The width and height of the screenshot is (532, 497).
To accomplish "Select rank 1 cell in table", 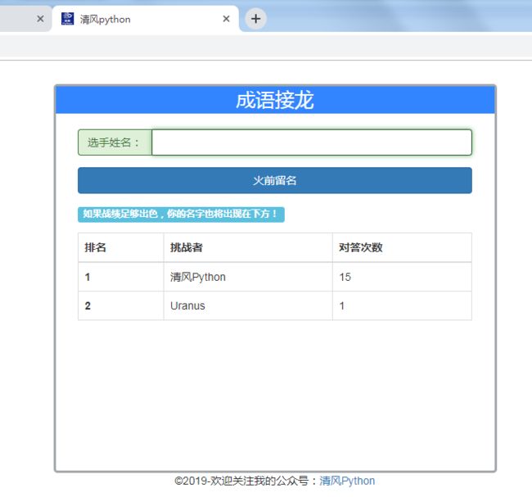I will coord(121,277).
